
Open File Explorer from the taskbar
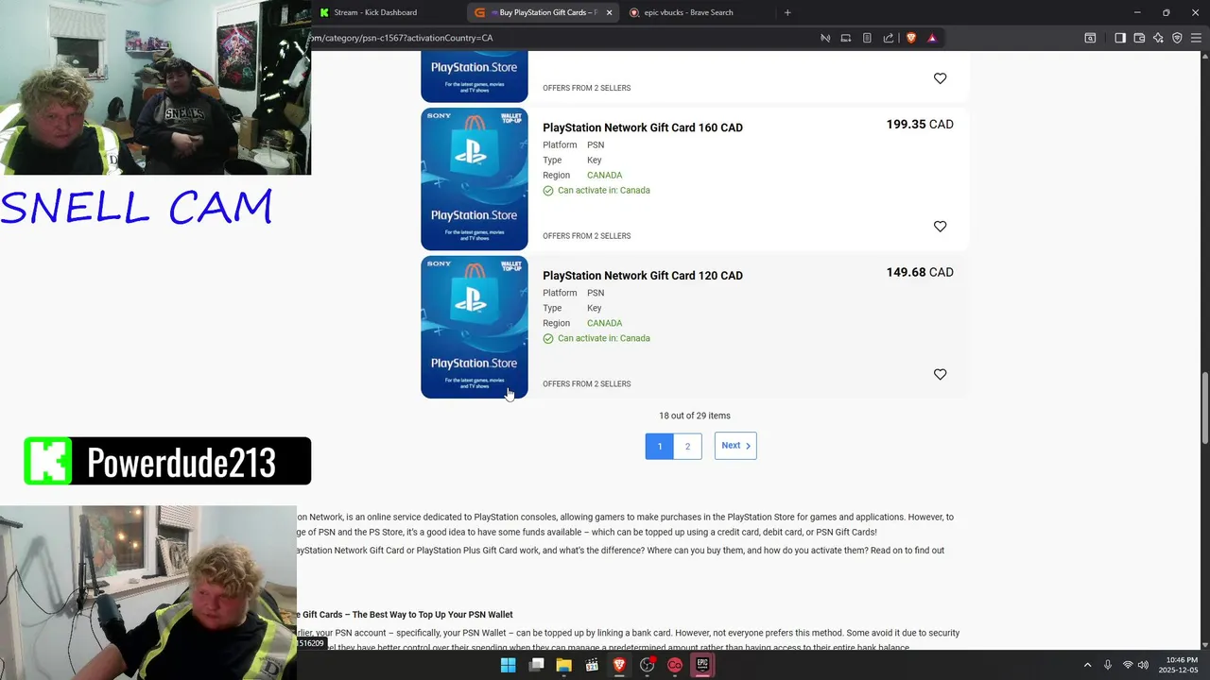[x=564, y=665]
